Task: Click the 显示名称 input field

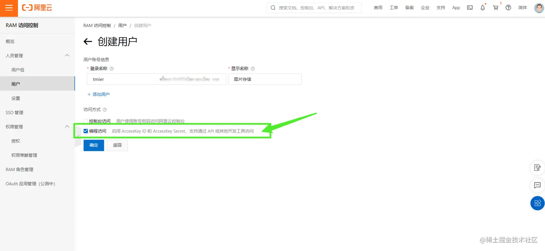Action: click(265, 79)
